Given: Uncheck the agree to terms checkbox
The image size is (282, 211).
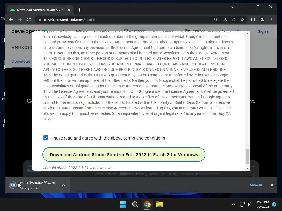Looking at the screenshot, I should [x=46, y=138].
